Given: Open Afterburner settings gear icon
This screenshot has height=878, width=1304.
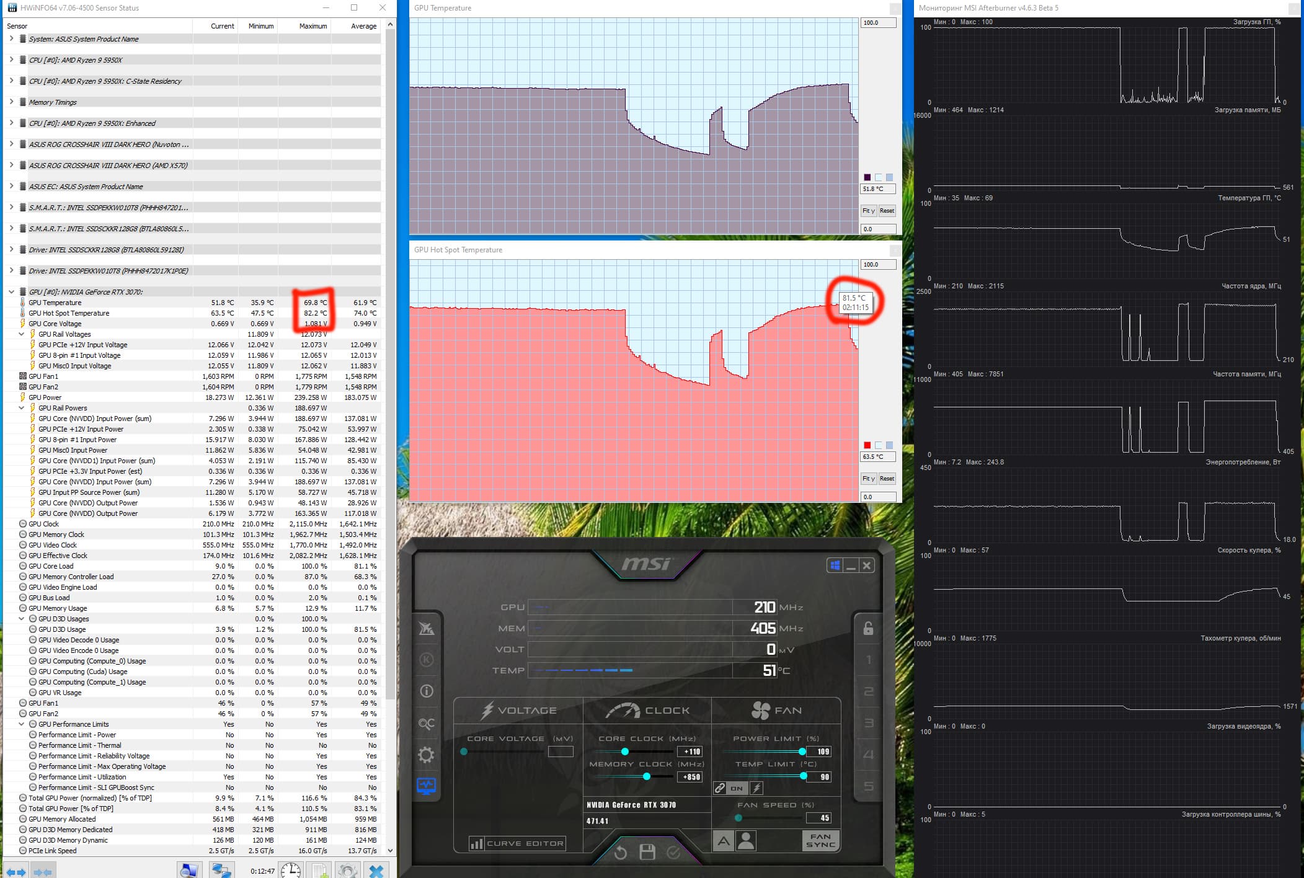Looking at the screenshot, I should [x=427, y=755].
